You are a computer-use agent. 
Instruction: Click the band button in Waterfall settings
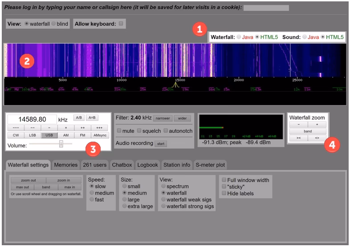(x=46, y=187)
